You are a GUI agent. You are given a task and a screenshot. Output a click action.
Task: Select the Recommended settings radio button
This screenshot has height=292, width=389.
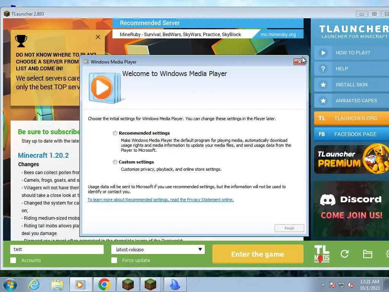[x=115, y=133]
